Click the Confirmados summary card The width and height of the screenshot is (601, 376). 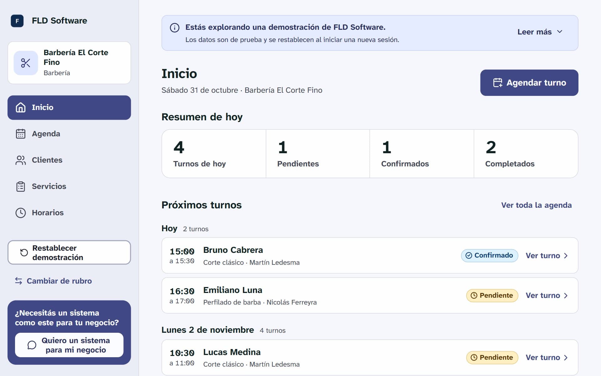click(x=422, y=154)
